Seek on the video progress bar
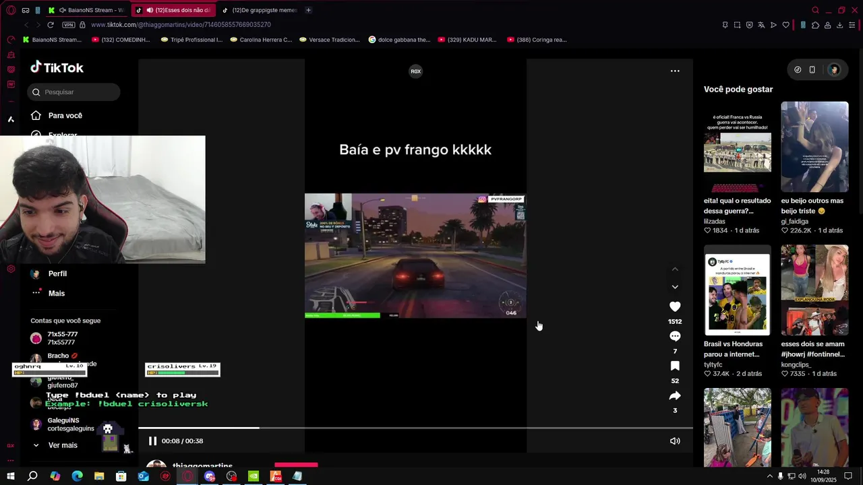Viewport: 863px width, 485px height. [x=415, y=428]
